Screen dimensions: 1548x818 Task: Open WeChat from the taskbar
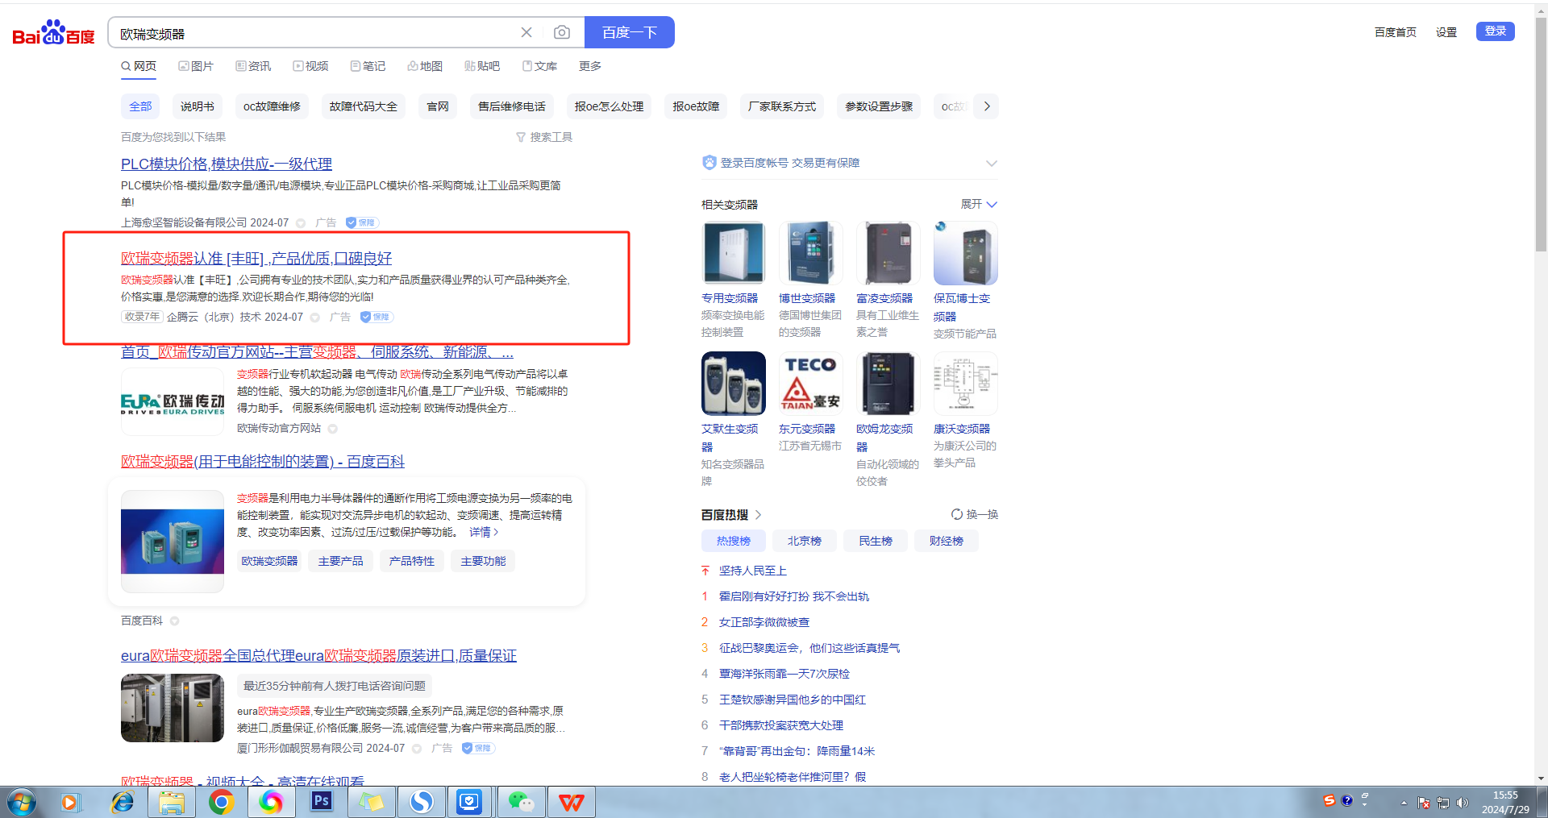click(521, 802)
